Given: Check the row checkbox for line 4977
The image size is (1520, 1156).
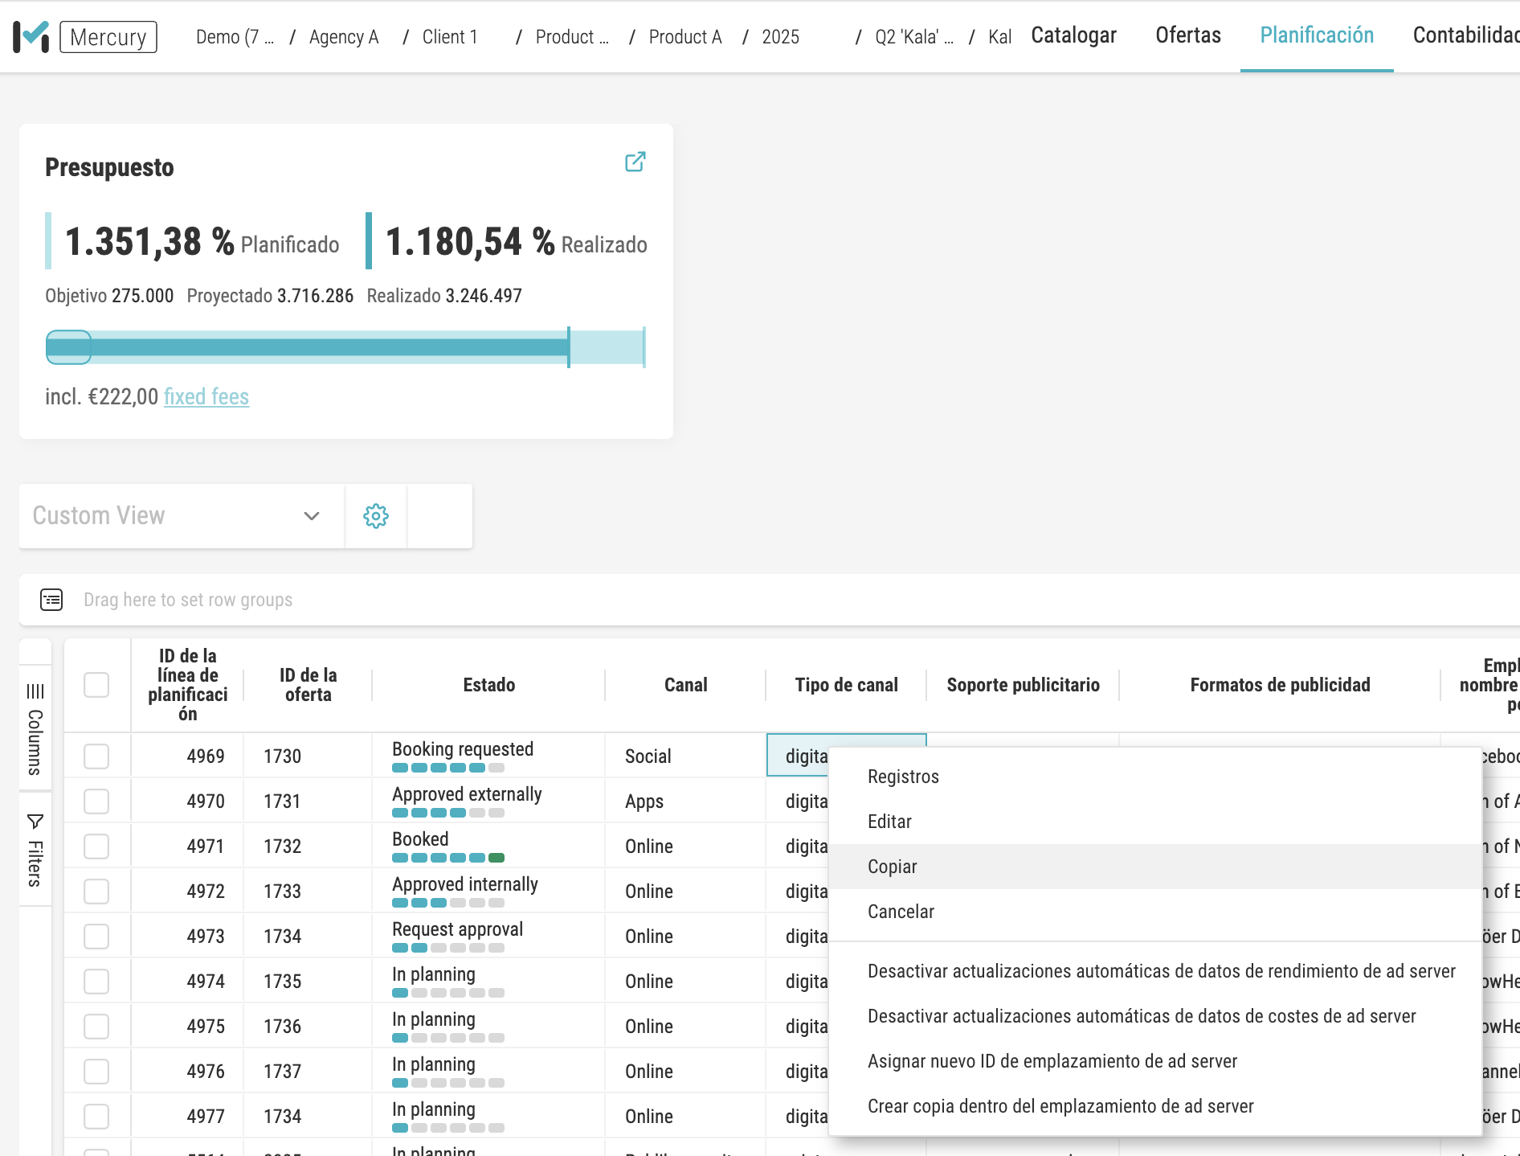Looking at the screenshot, I should tap(96, 1116).
